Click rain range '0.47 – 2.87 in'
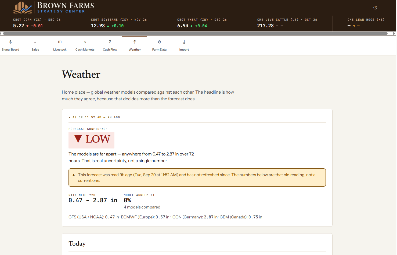The image size is (397, 255). point(93,200)
